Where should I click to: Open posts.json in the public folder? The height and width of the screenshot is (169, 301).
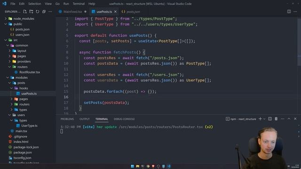click(23, 29)
